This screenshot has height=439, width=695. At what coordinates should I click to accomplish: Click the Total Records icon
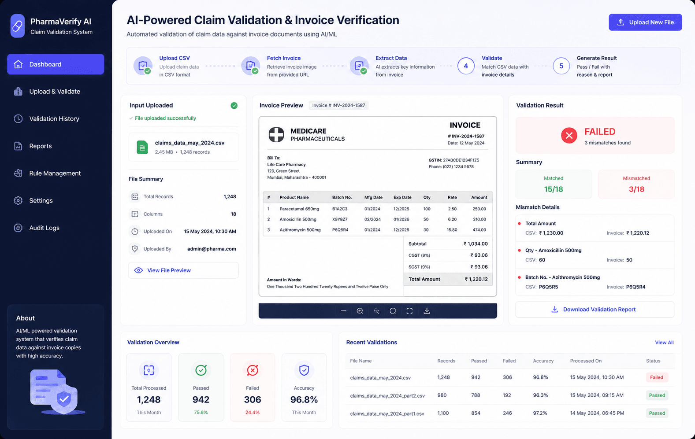[135, 197]
